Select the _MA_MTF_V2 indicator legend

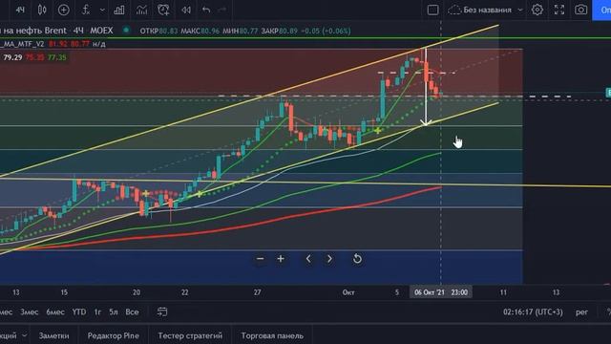coord(22,44)
